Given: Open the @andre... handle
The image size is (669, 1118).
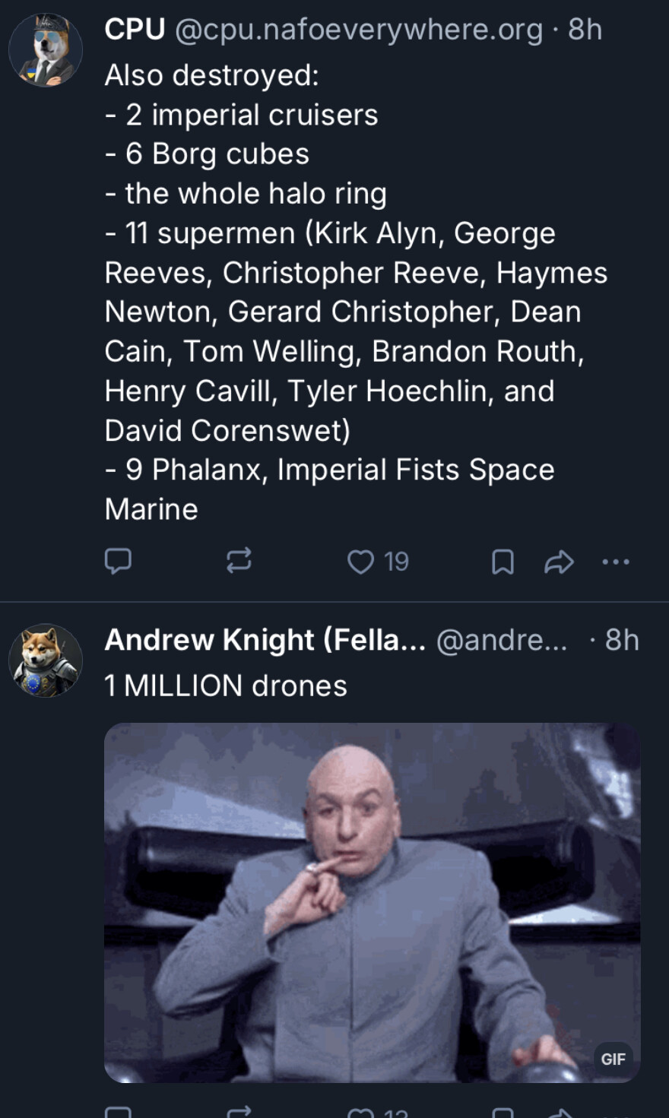Looking at the screenshot, I should point(502,640).
